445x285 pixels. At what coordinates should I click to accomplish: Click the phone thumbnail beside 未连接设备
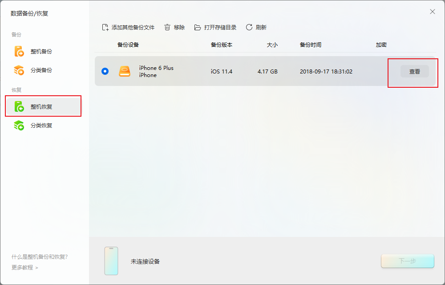click(x=111, y=261)
